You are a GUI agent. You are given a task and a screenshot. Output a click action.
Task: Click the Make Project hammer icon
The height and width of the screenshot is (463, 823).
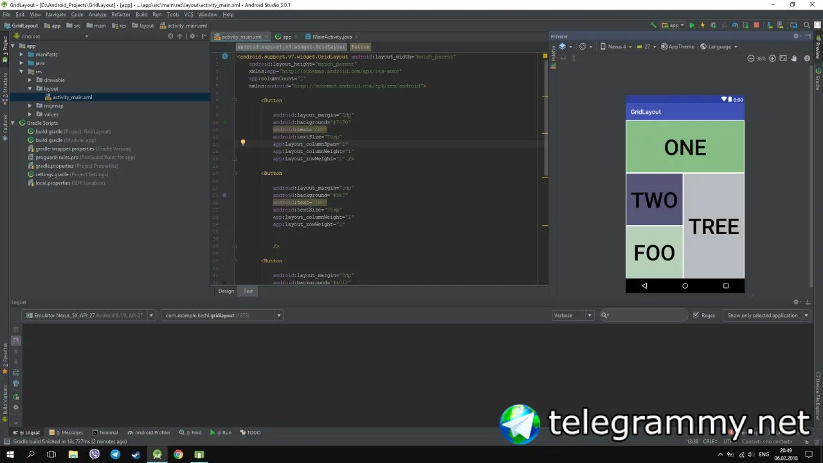653,26
